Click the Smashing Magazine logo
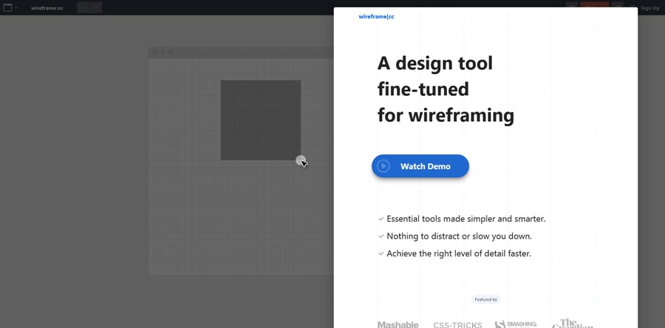The width and height of the screenshot is (665, 328). [x=516, y=324]
